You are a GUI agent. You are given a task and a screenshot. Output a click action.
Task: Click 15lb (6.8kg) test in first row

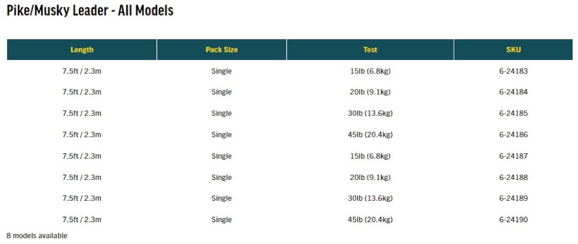[370, 71]
